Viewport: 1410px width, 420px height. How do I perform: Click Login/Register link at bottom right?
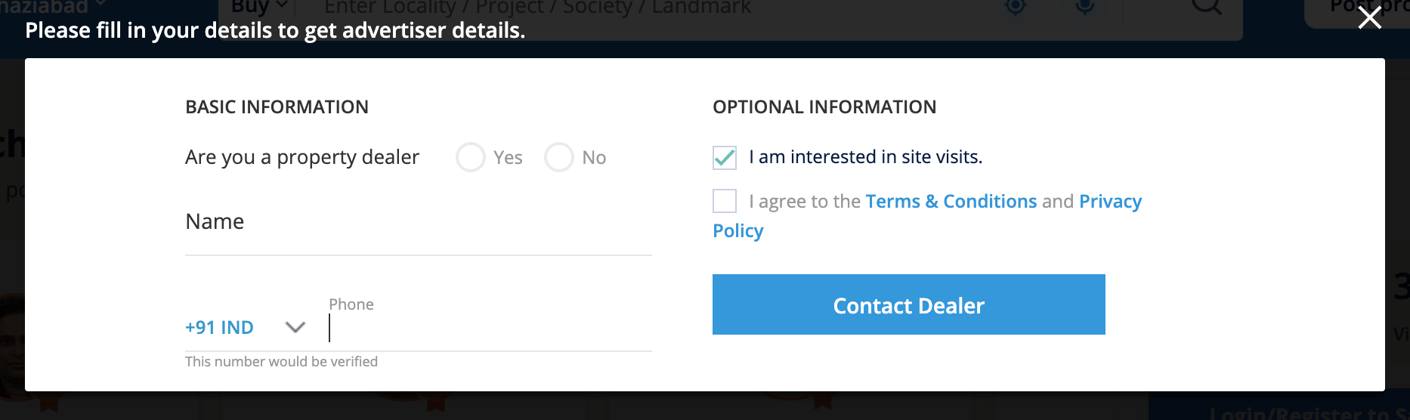tap(1307, 412)
